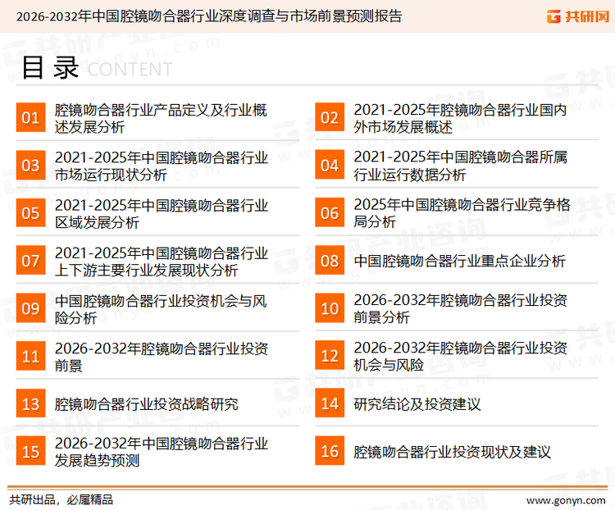This screenshot has width=615, height=510.
Task: Click the orange 13 number box
Action: [x=30, y=403]
